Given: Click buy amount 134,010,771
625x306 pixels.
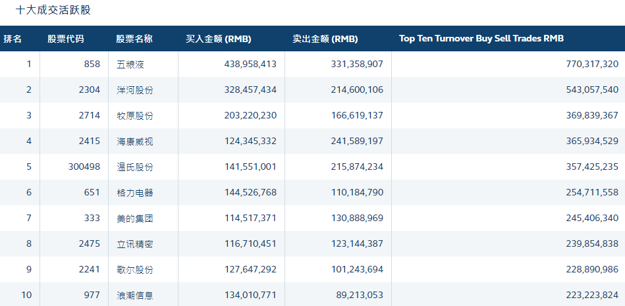Looking at the screenshot, I should (250, 295).
